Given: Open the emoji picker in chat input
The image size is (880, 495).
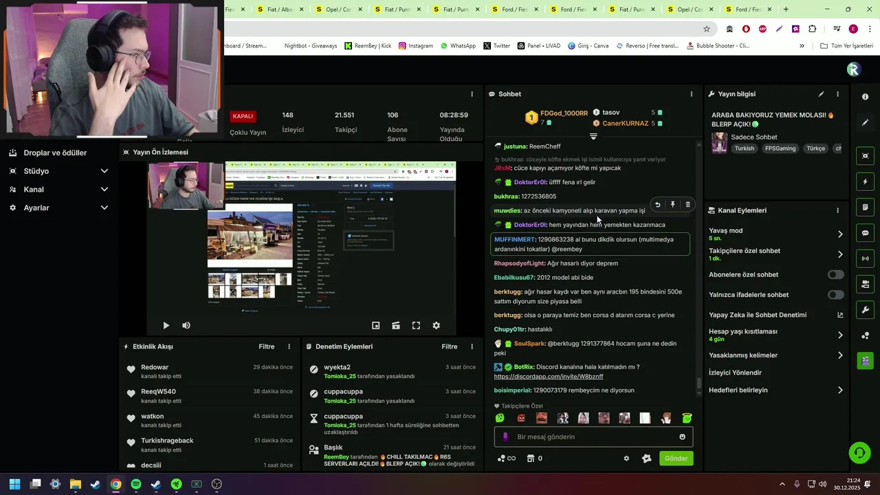Looking at the screenshot, I should click(x=682, y=437).
